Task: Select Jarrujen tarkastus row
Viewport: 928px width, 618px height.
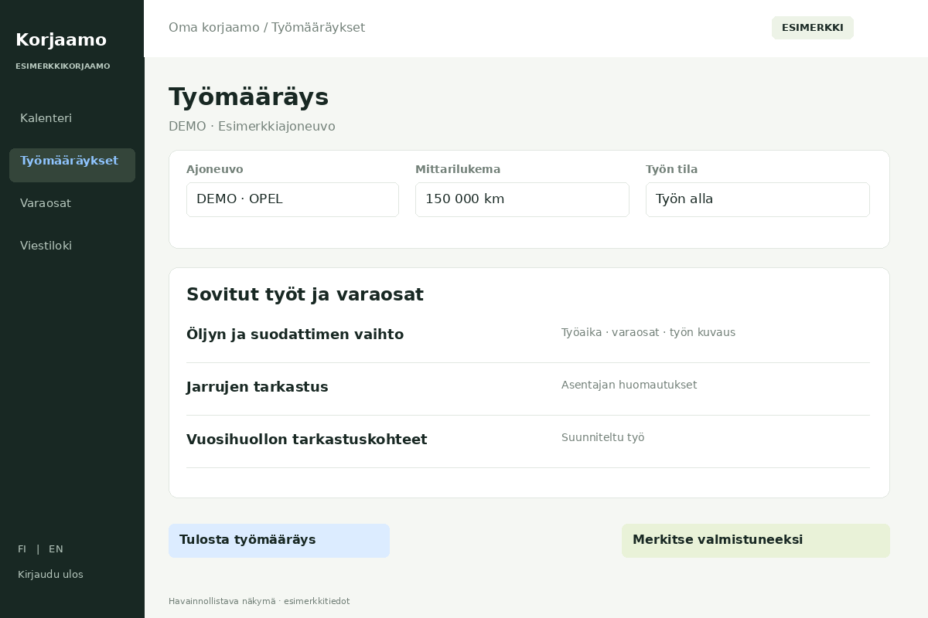Action: click(x=528, y=389)
